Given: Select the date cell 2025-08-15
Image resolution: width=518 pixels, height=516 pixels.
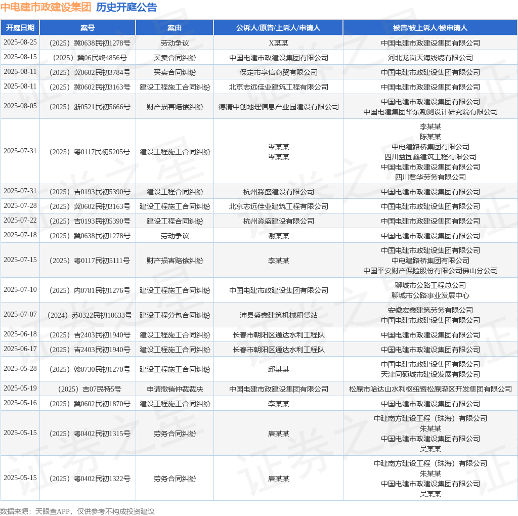Looking at the screenshot, I should (20, 57).
